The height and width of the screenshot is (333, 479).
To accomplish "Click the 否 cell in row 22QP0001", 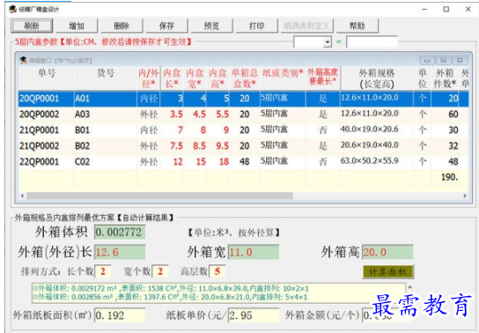I will [323, 161].
